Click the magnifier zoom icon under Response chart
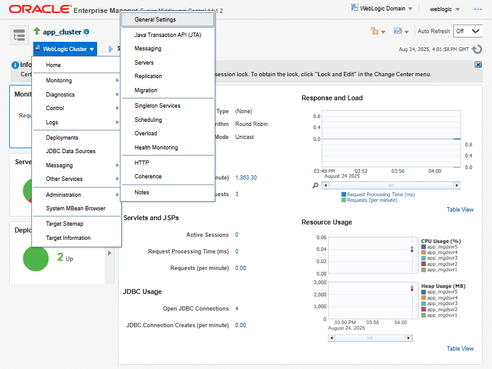The height and width of the screenshot is (369, 492). 315,186
